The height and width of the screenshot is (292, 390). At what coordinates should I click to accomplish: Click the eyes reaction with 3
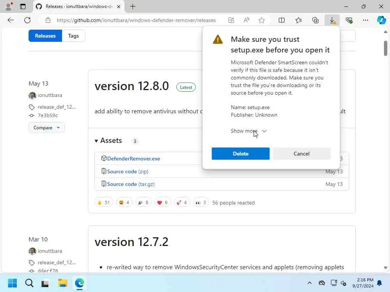click(x=201, y=202)
